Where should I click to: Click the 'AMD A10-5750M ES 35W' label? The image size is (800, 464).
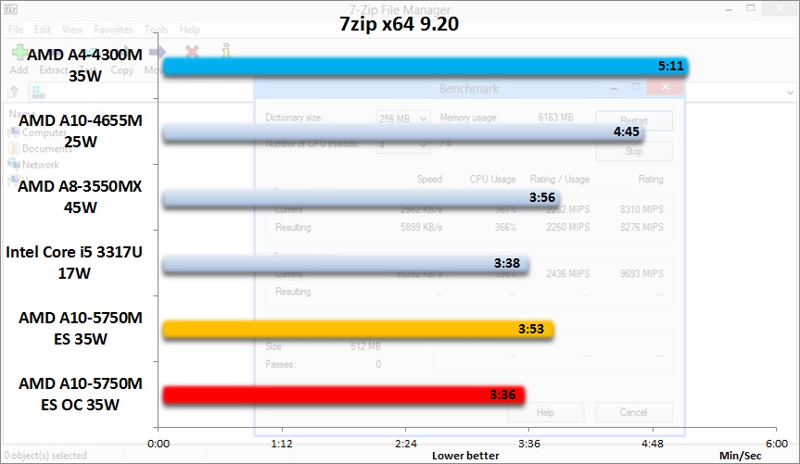(81, 329)
